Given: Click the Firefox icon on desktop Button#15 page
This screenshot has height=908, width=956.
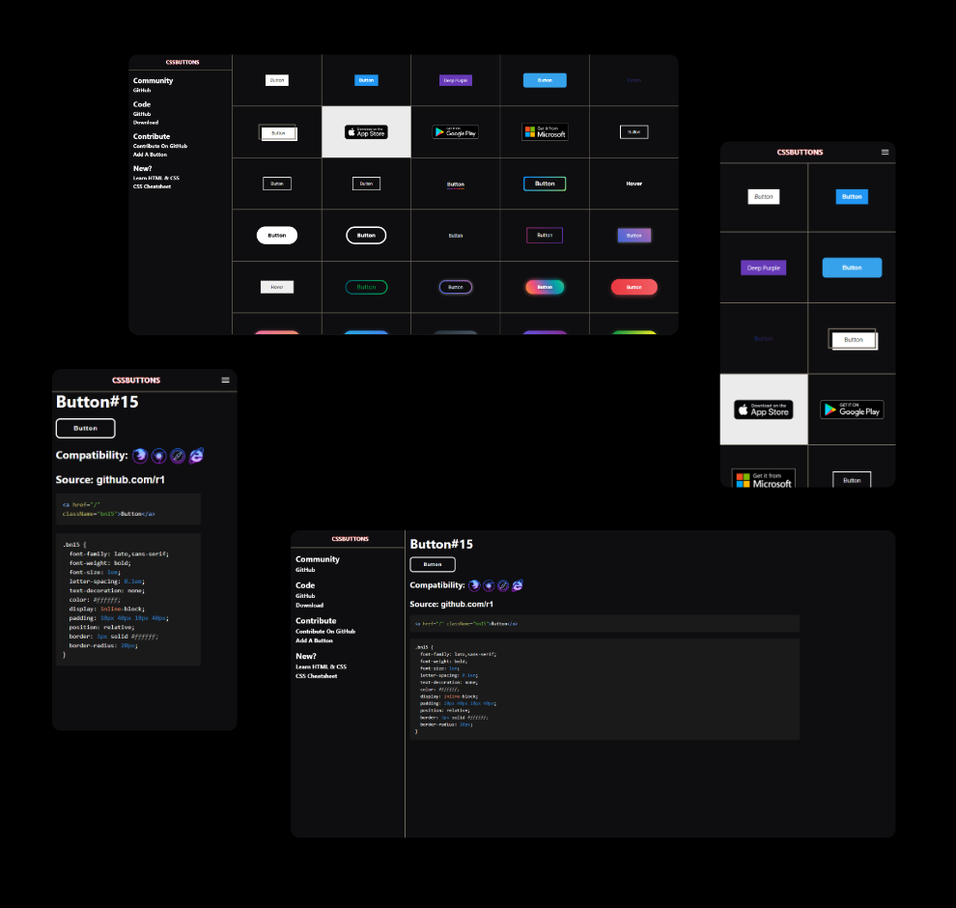Looking at the screenshot, I should pos(474,585).
